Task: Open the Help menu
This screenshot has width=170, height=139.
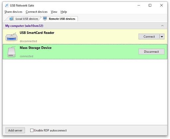Action: pyautogui.click(x=64, y=12)
